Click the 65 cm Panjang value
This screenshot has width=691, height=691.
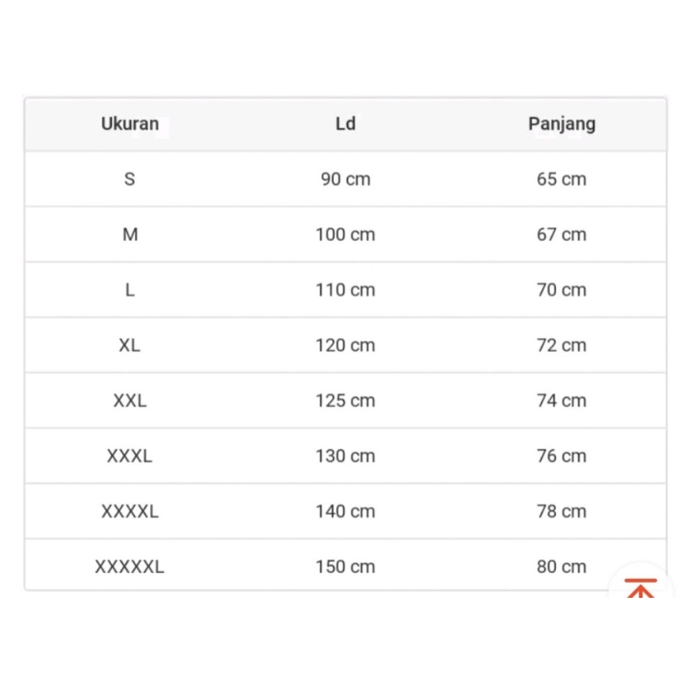tap(561, 179)
